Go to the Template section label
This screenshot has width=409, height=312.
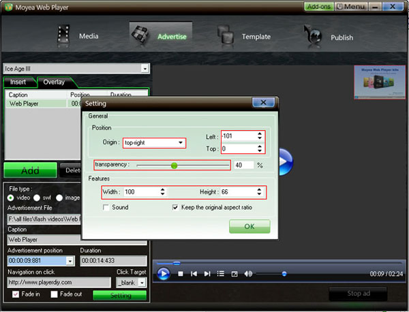click(x=256, y=37)
